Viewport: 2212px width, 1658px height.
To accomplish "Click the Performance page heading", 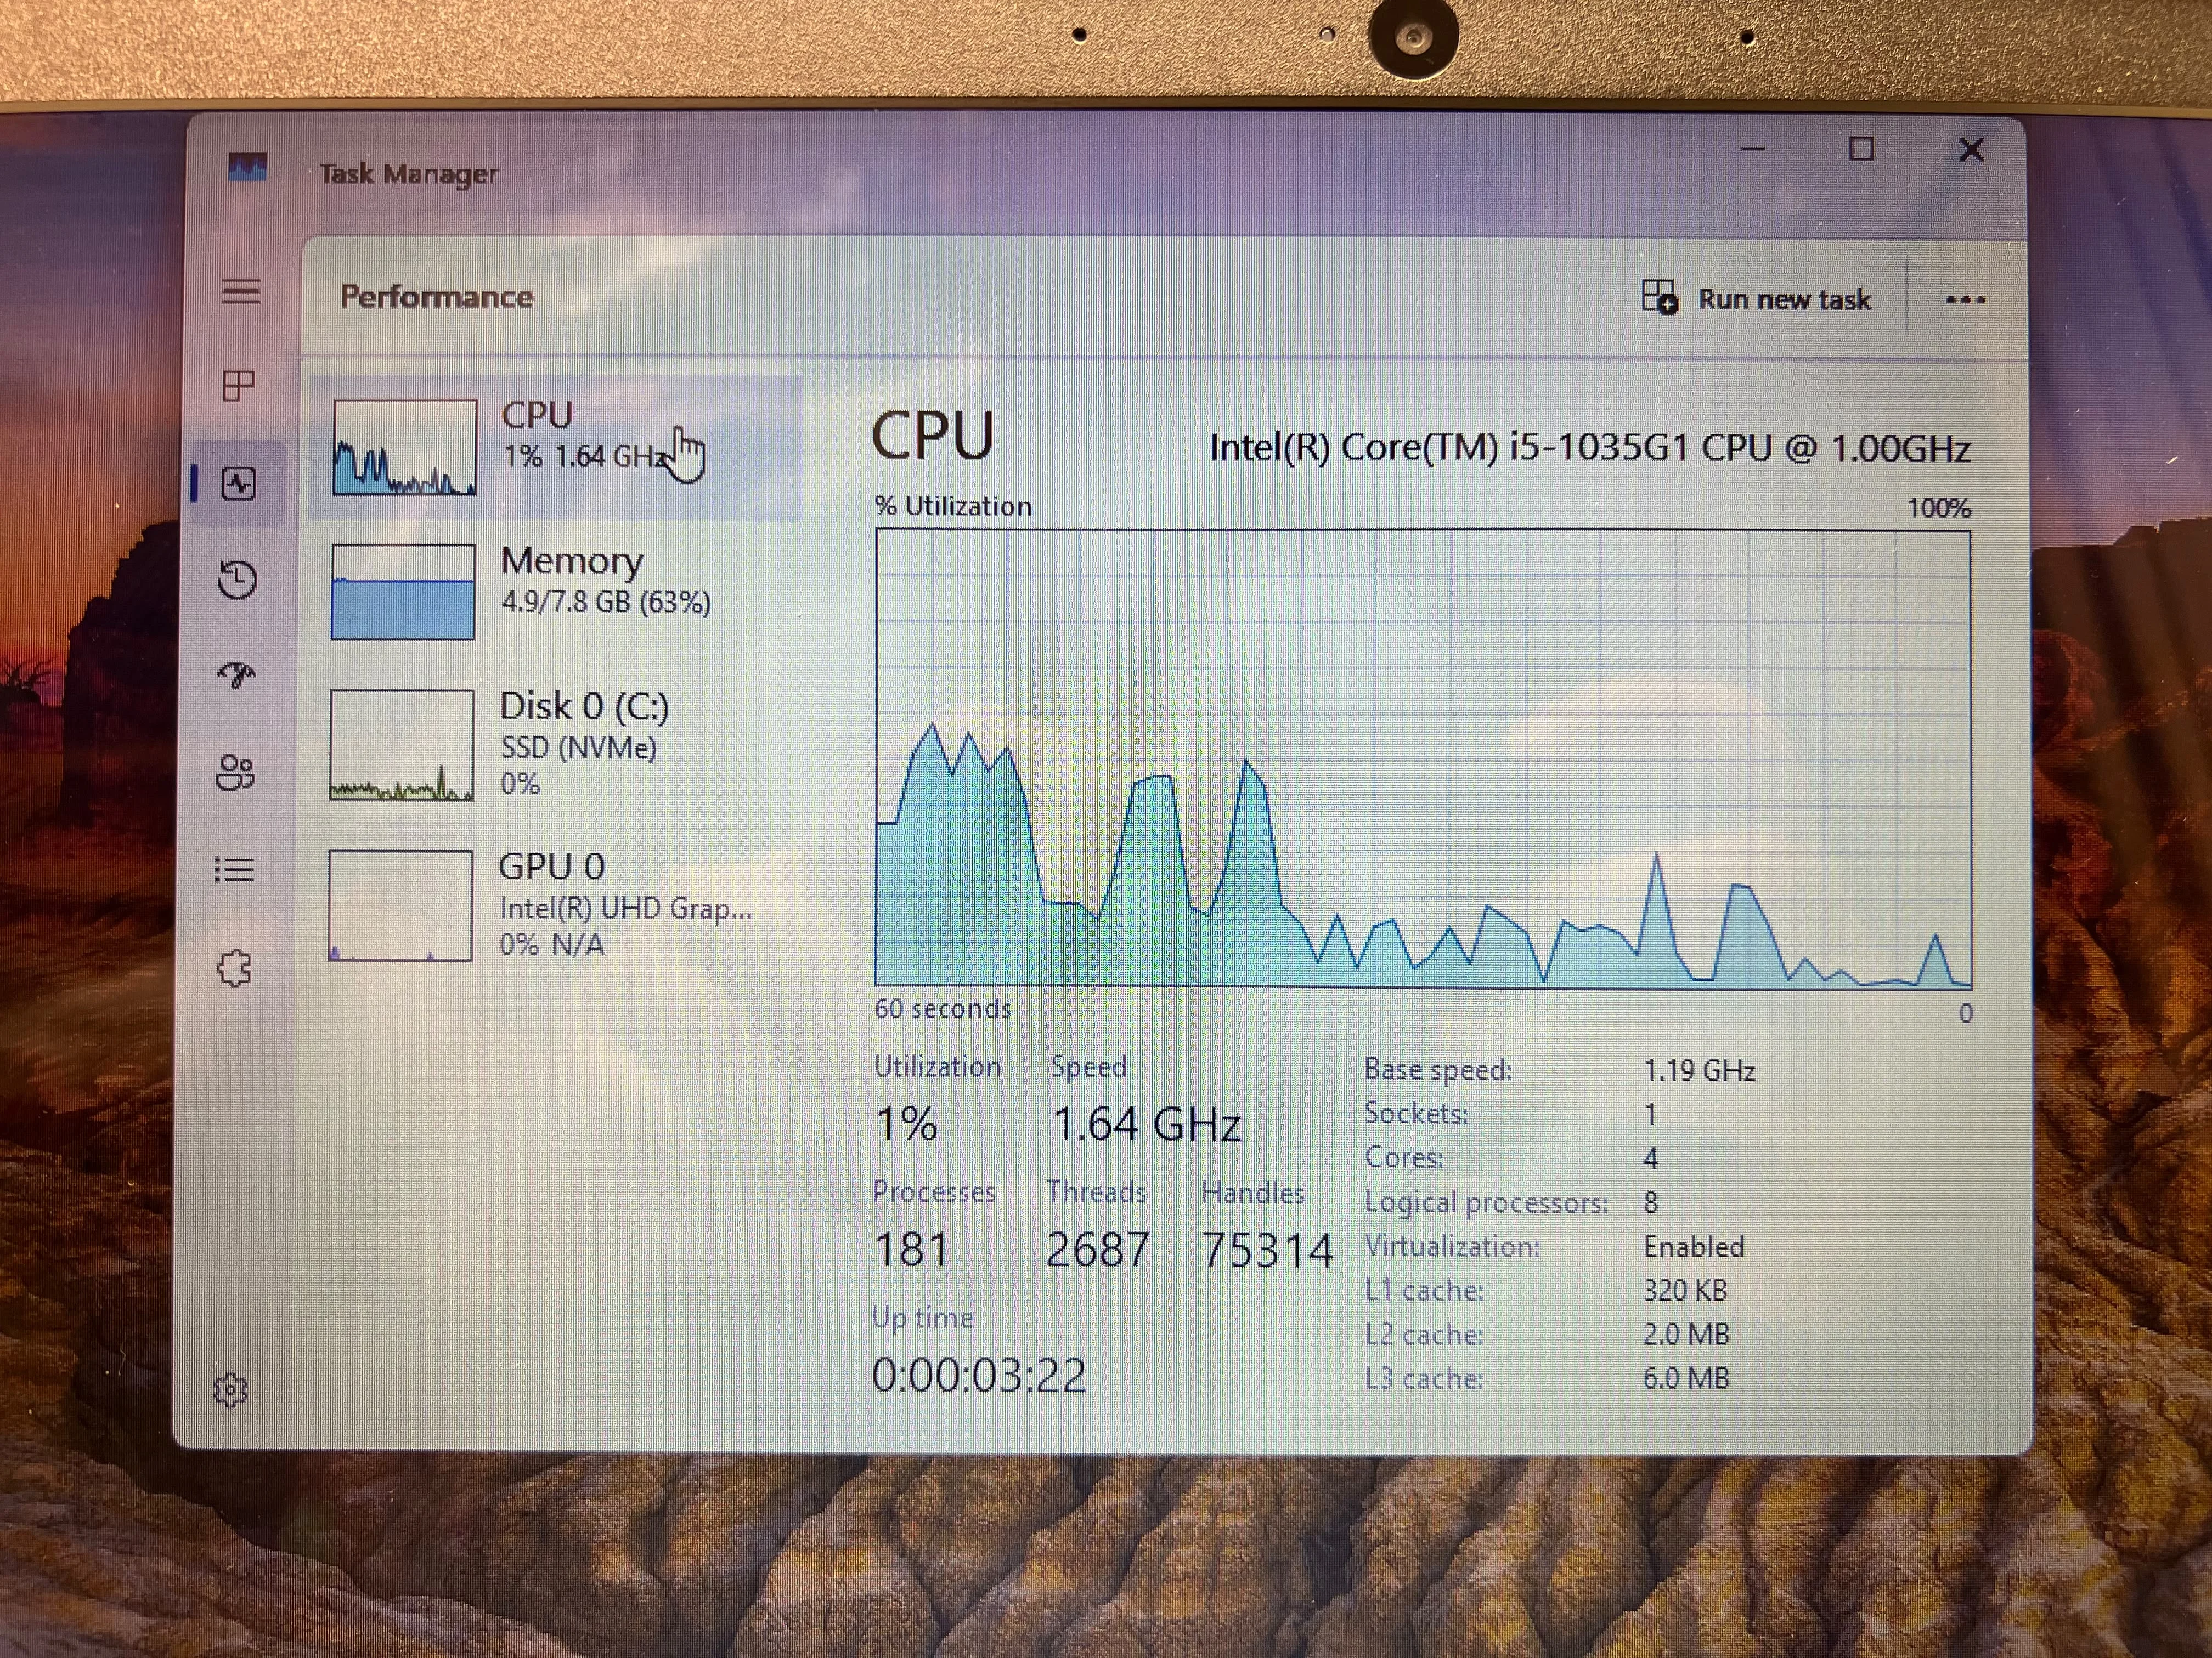I will coord(436,297).
